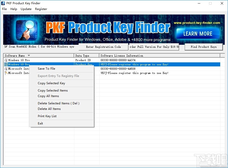This screenshot has width=228, height=168.
Task: Open the File menu
Action: (4, 9)
